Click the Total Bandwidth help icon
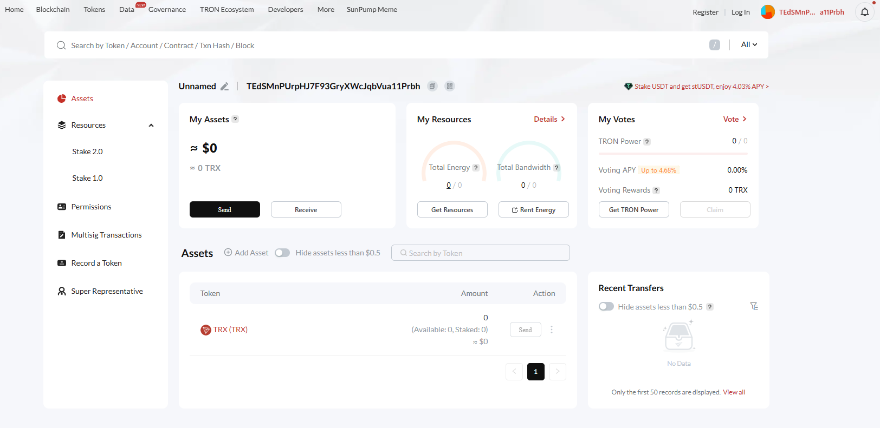Image resolution: width=880 pixels, height=428 pixels. [x=557, y=168]
